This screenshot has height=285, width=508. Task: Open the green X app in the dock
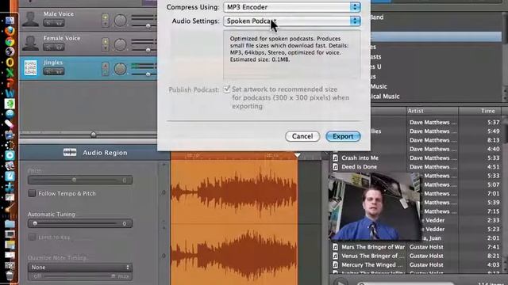click(x=10, y=72)
